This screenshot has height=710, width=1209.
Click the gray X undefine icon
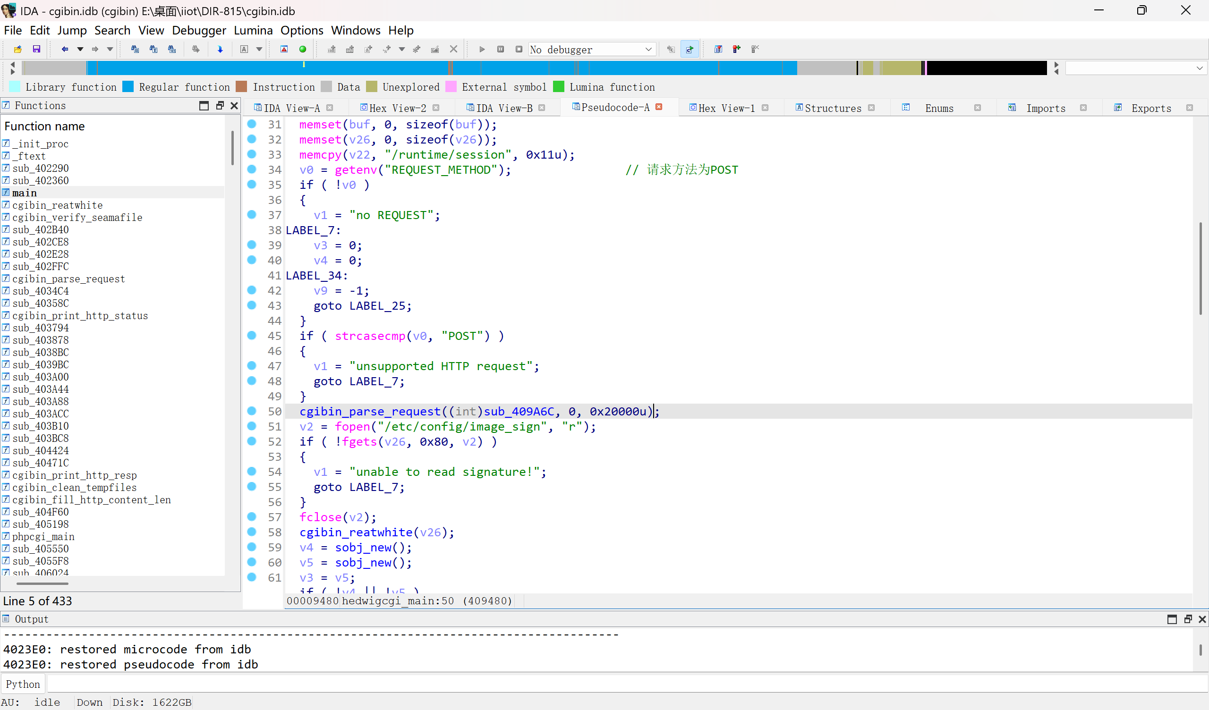click(453, 50)
